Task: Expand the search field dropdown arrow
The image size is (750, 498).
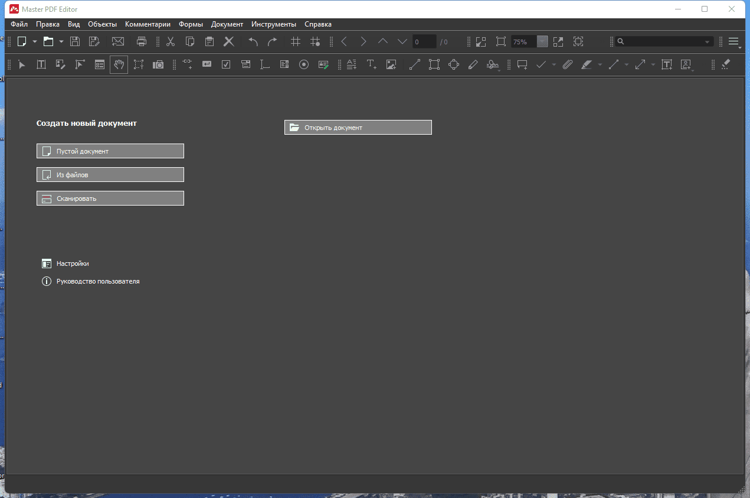Action: [x=707, y=42]
